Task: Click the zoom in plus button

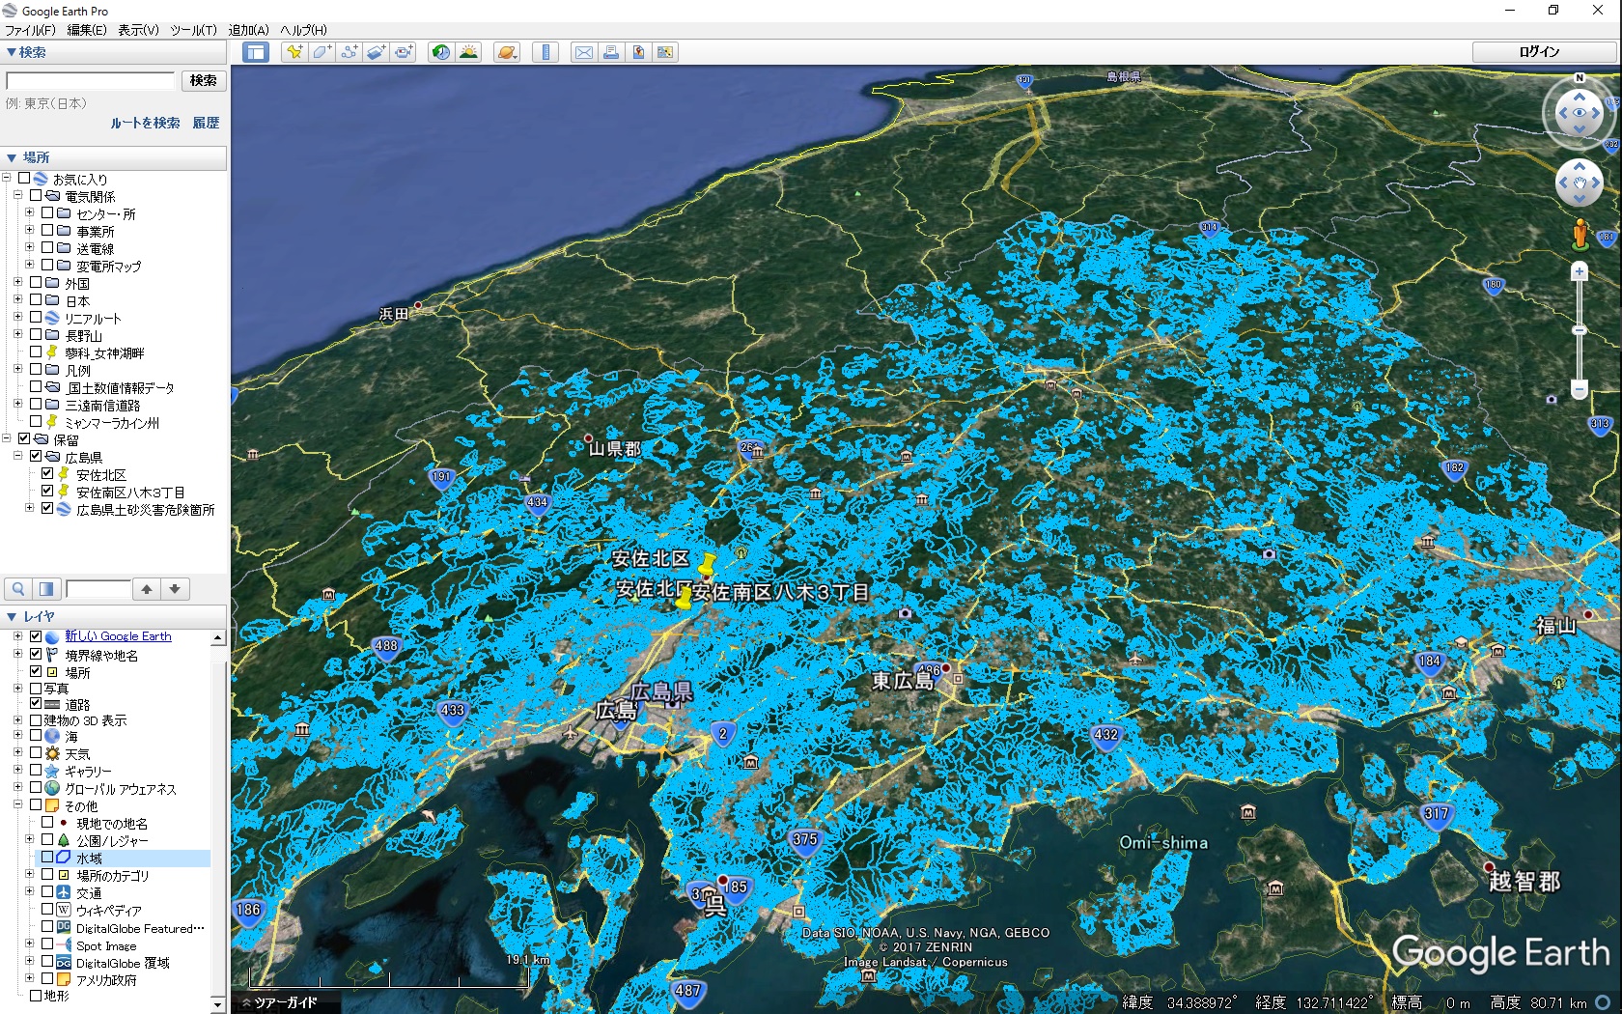Action: 1580,271
